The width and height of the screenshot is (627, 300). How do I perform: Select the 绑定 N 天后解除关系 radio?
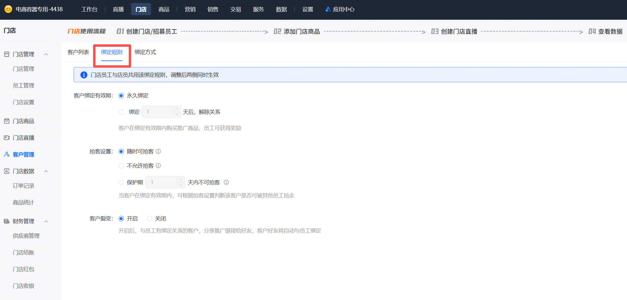click(x=121, y=112)
